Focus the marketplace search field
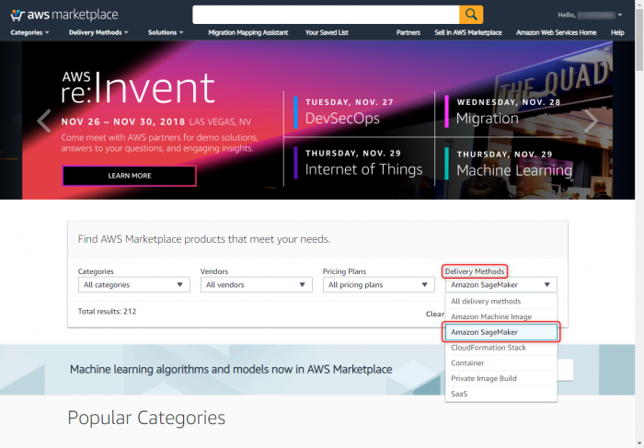Screen dimensions: 644x448 [326, 15]
